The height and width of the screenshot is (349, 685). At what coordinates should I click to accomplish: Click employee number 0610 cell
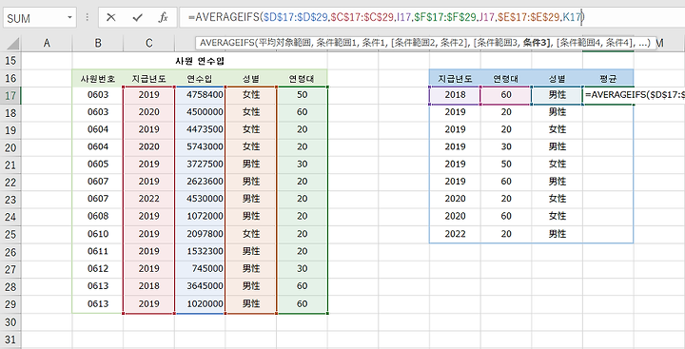click(x=98, y=234)
